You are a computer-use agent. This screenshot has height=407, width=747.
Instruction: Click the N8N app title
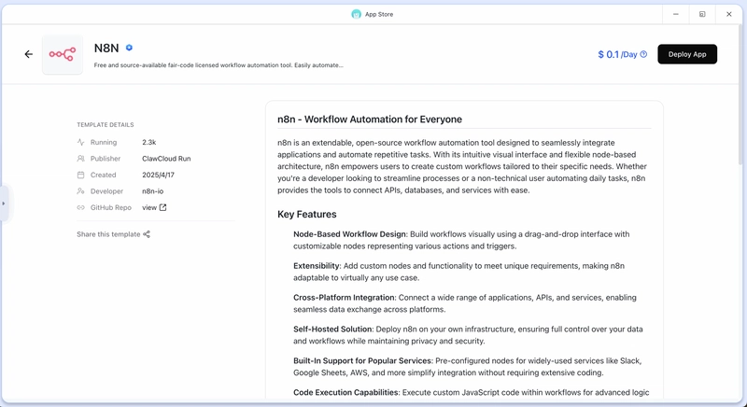(x=106, y=49)
